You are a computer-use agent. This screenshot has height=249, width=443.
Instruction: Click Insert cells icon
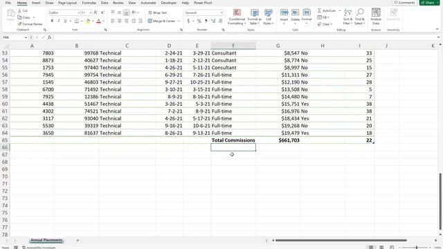[284, 12]
